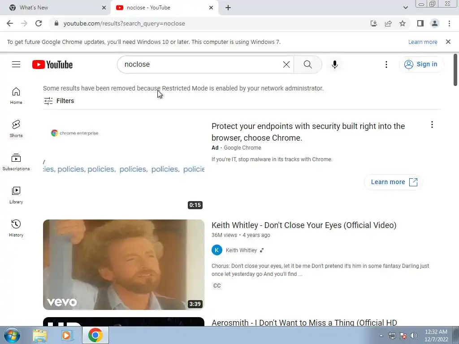
Task: Open the Chrome ad options three-dot menu
Action: pyautogui.click(x=432, y=125)
